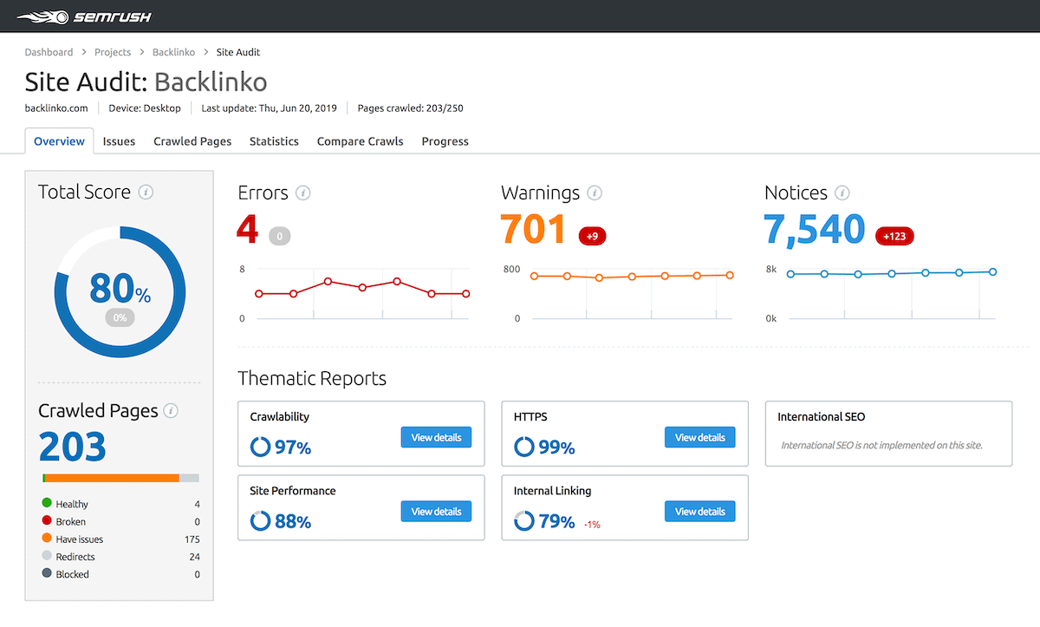Click the International SEO card
This screenshot has width=1040, height=627.
point(888,434)
